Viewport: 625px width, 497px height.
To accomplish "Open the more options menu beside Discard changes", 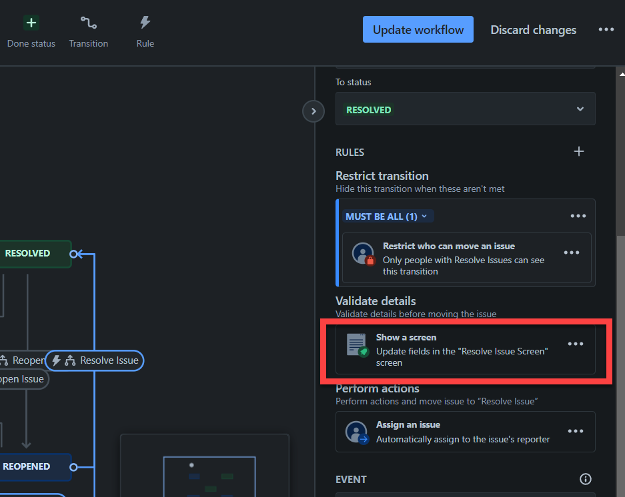I will click(x=606, y=29).
